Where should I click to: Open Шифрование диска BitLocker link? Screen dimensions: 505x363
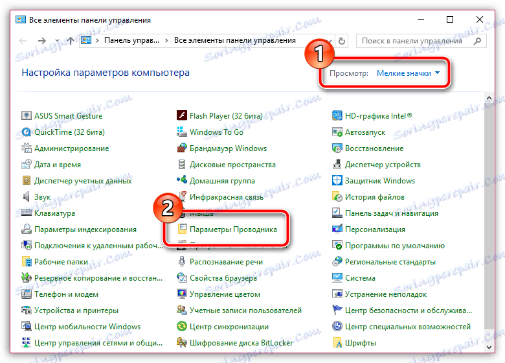[241, 343]
